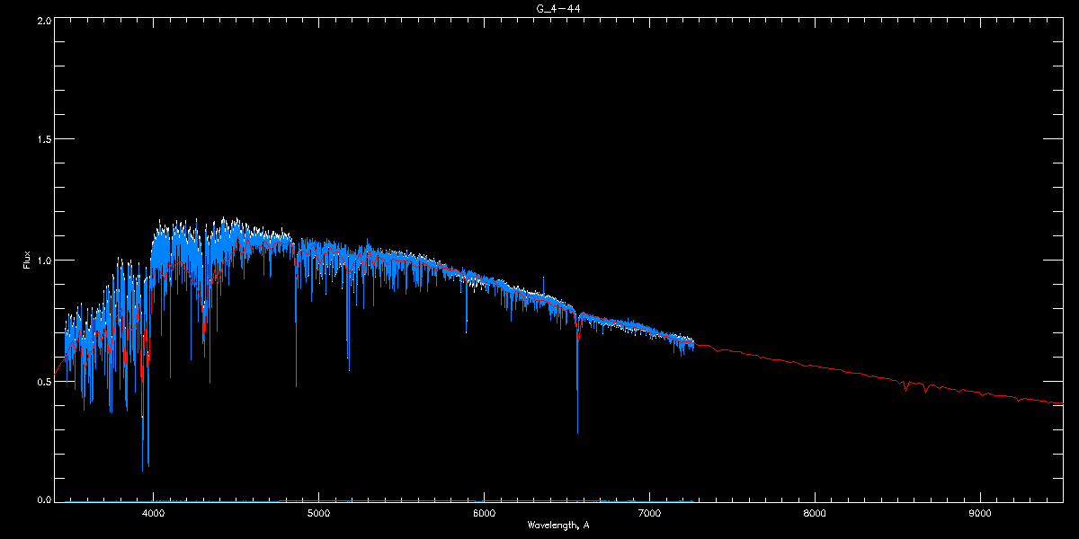The image size is (1079, 539).
Task: Click the plot title G_4-44
Action: (557, 8)
